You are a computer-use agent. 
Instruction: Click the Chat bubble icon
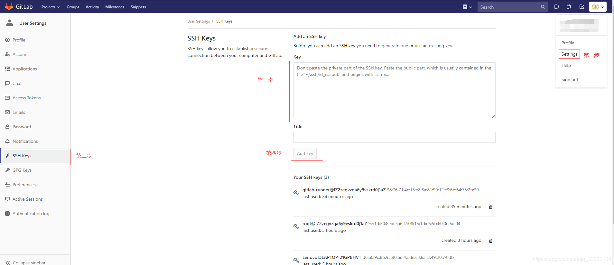(x=7, y=83)
